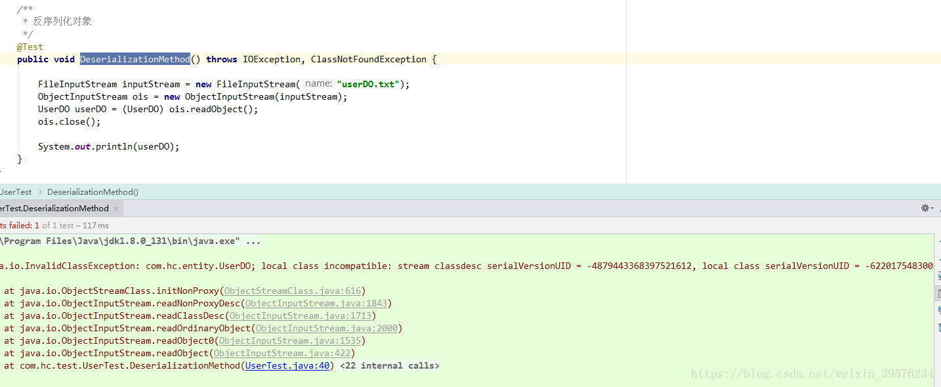Click the 反序列化对象 comment text
941x387 pixels.
(62, 22)
